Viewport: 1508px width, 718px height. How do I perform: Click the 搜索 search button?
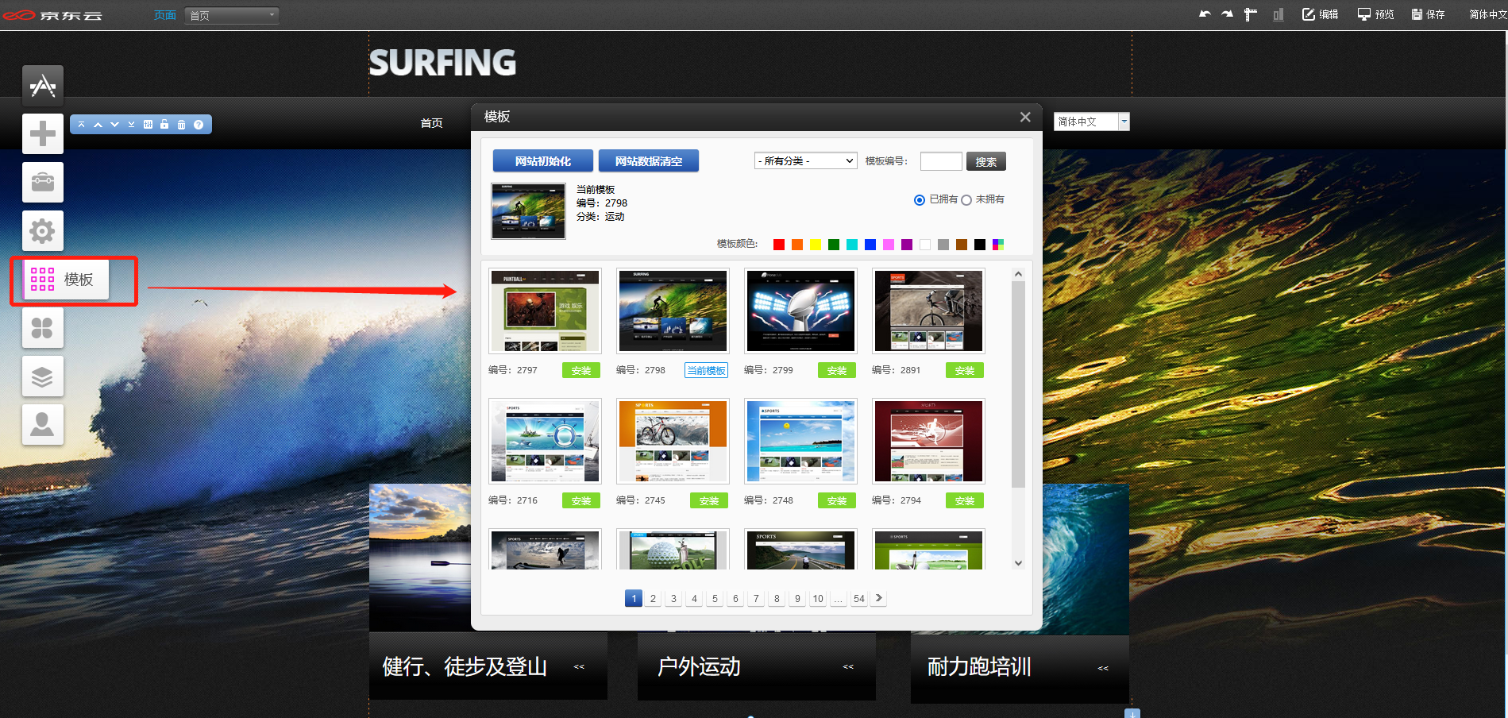coord(986,161)
